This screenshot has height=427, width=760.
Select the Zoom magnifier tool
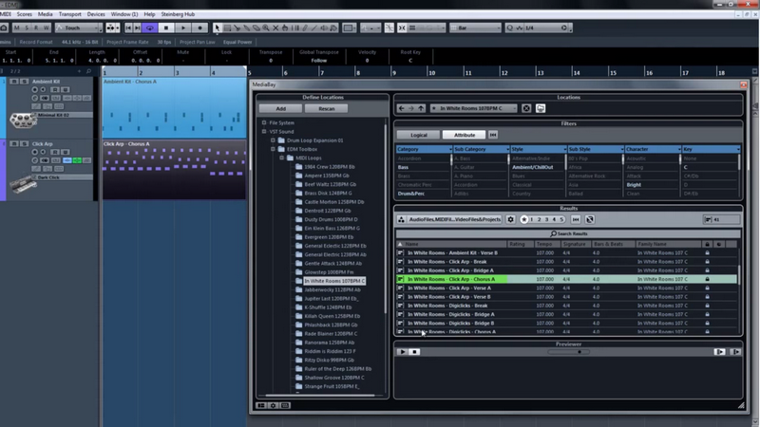[x=266, y=28]
